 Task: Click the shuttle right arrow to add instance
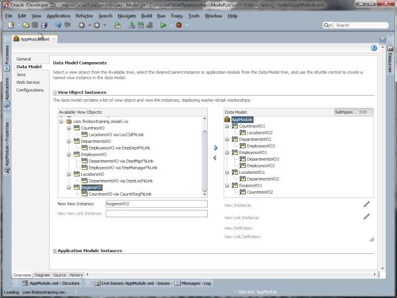click(215, 148)
